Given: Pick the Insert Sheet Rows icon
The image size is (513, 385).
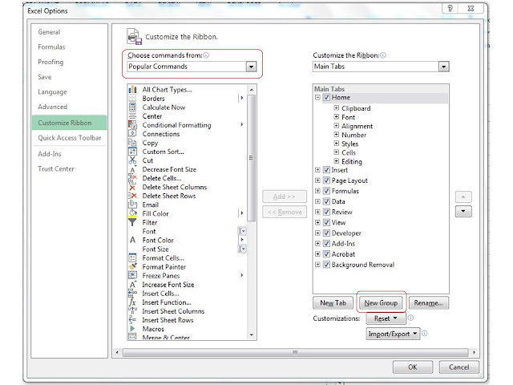Looking at the screenshot, I should click(132, 319).
